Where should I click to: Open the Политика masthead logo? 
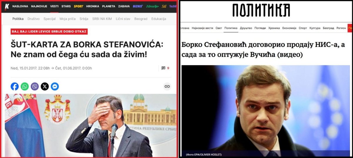click(x=261, y=10)
